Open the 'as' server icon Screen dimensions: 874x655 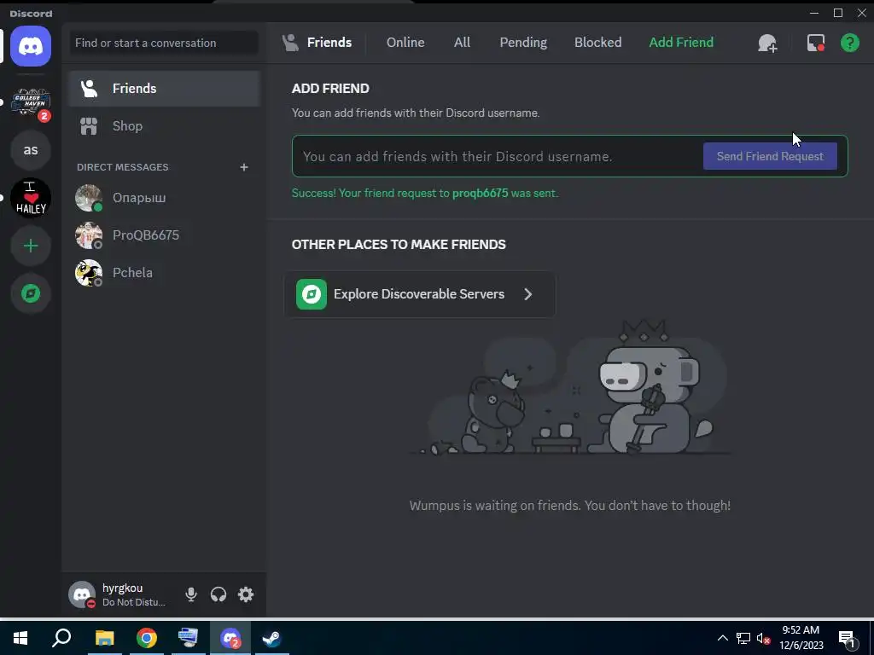[x=31, y=150]
